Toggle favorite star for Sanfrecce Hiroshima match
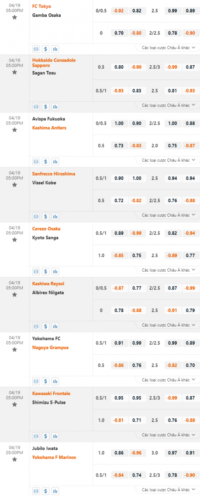This screenshot has height=496, width=200. coord(14,185)
